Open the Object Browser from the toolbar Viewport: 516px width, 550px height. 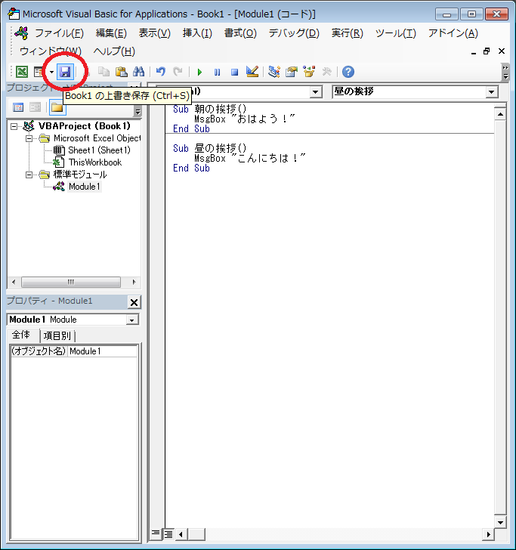point(309,72)
